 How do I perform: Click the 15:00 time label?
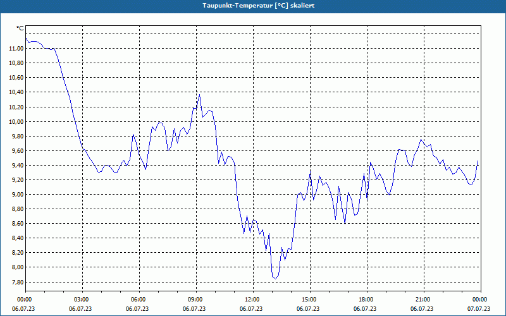tap(310, 300)
